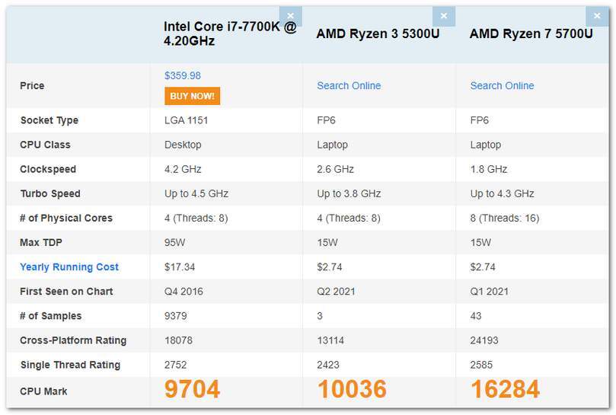Screen dimensions: 616x415
Task: Click the Max TDP 95W value
Action: point(175,242)
